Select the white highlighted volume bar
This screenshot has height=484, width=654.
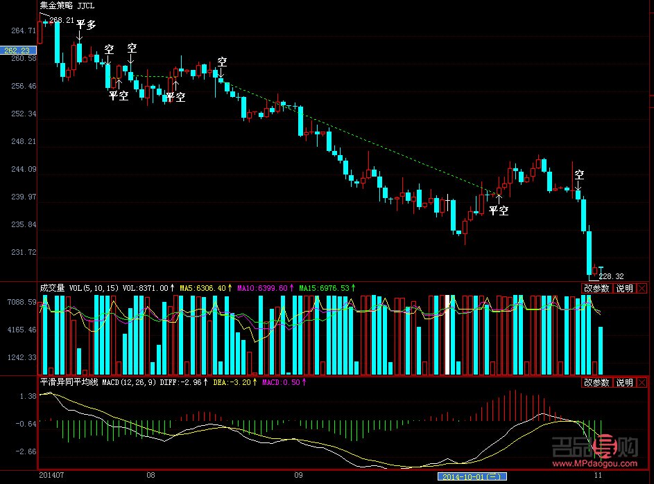click(448, 335)
